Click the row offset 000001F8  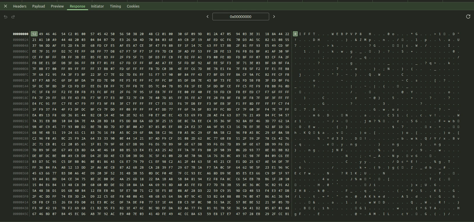(x=20, y=115)
